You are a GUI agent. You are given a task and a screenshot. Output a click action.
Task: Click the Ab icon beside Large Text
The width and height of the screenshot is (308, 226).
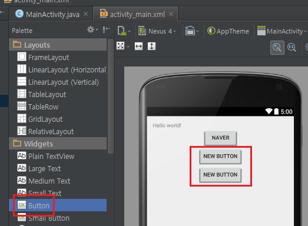tap(22, 168)
